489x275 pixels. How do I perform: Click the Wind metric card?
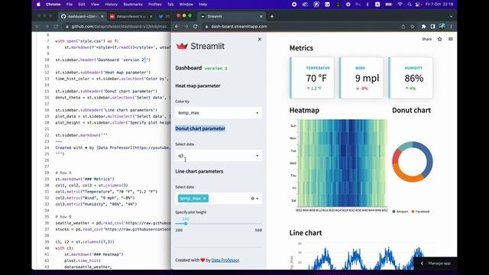tap(361, 78)
